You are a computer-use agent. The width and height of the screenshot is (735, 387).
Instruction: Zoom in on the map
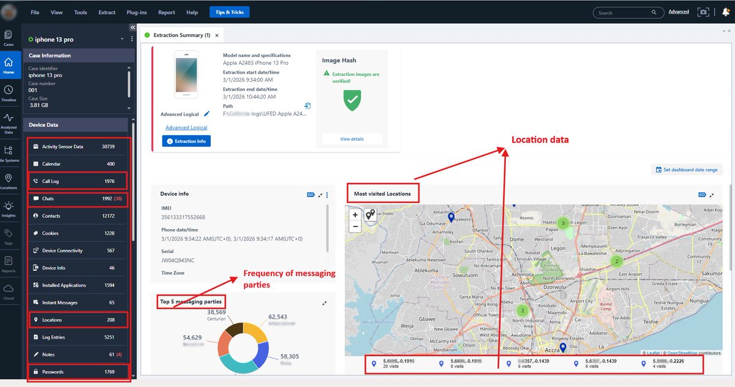tap(355, 215)
